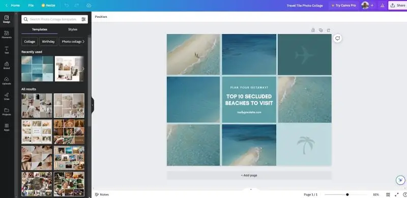
Task: Open template search filter options
Action: point(83,19)
